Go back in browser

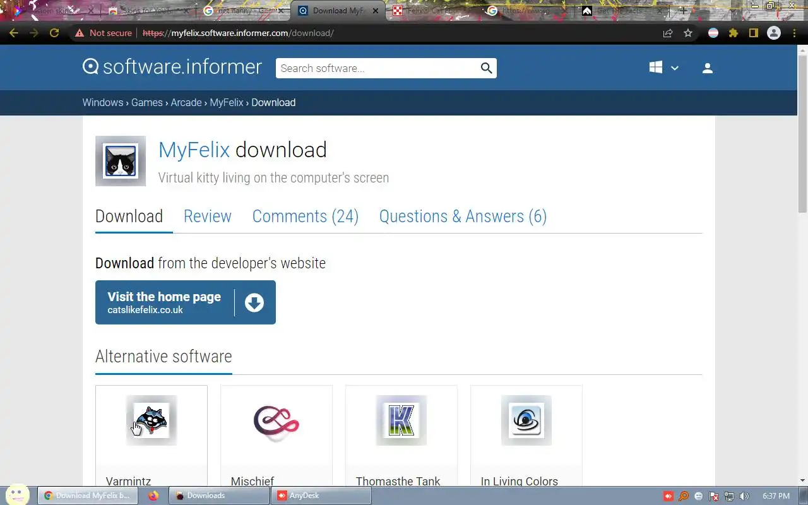14,33
